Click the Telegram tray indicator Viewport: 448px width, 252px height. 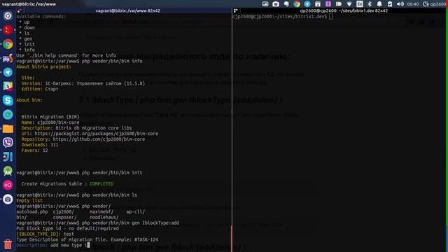point(307,4)
